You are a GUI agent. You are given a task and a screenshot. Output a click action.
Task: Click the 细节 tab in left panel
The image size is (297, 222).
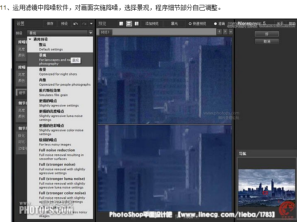22,93
